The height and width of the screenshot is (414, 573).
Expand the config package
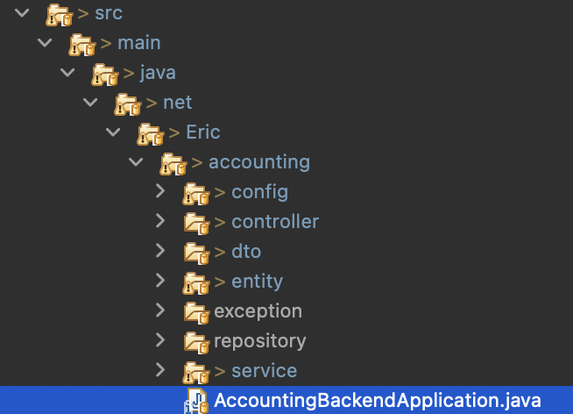[159, 191]
